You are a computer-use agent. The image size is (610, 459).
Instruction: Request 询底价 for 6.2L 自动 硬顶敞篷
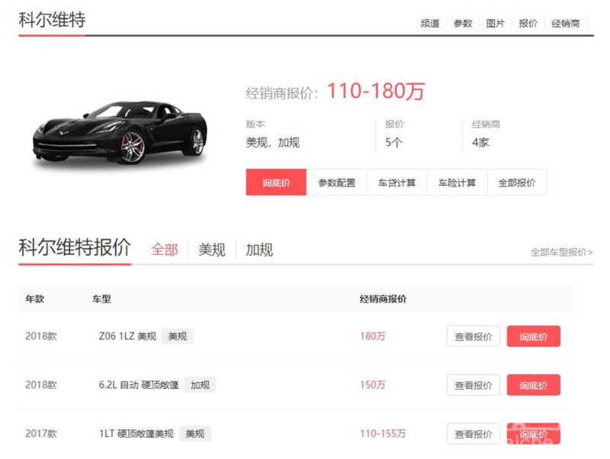[533, 385]
